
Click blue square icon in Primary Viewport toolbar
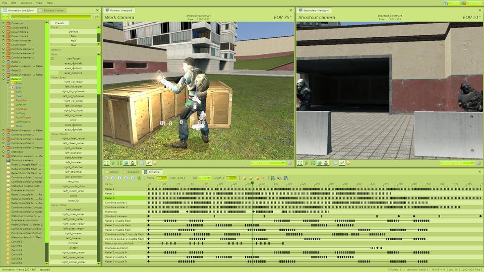coord(142,163)
